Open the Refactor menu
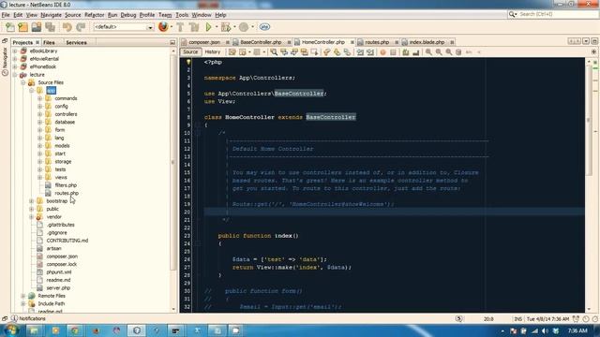The image size is (600, 337). click(94, 15)
